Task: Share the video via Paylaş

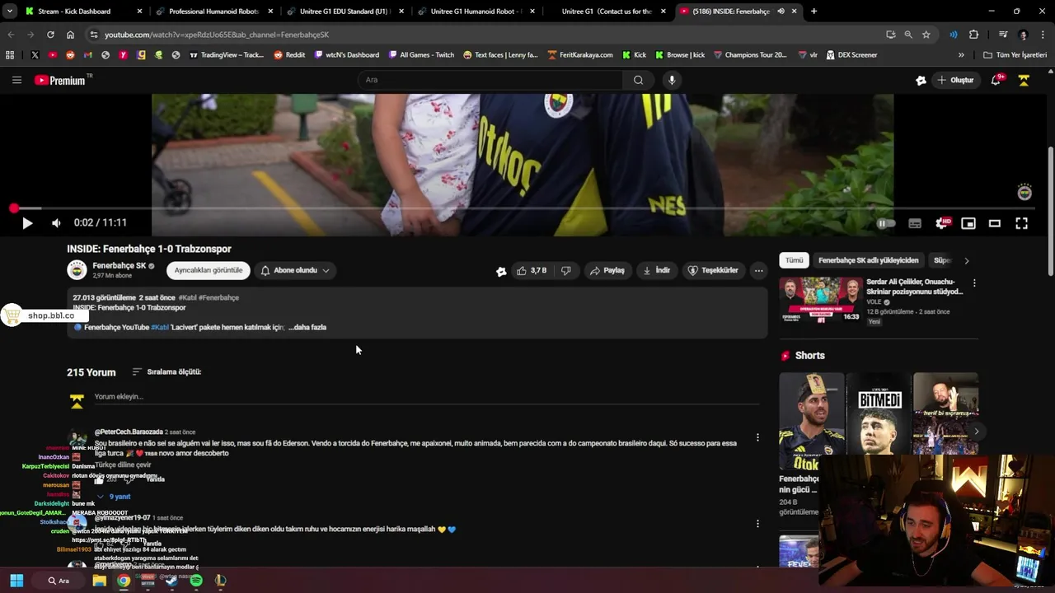Action: pos(607,270)
